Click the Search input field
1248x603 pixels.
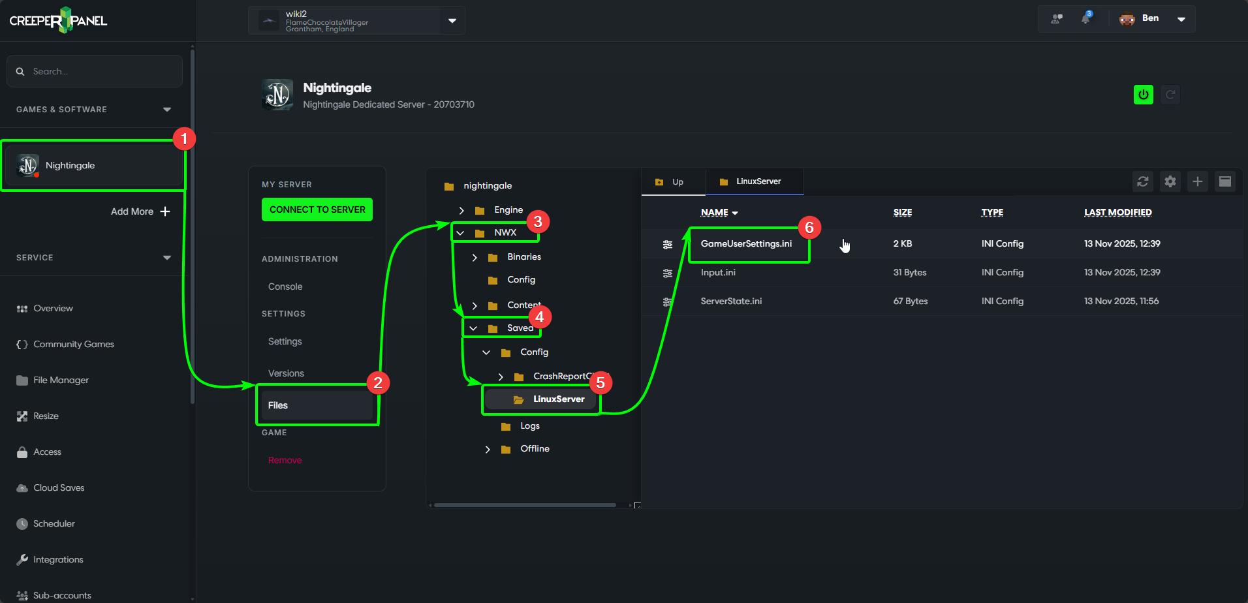pos(94,71)
